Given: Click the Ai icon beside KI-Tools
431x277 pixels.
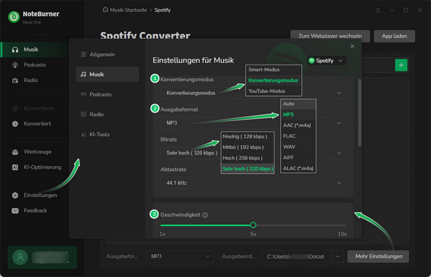Looking at the screenshot, I should click(84, 135).
